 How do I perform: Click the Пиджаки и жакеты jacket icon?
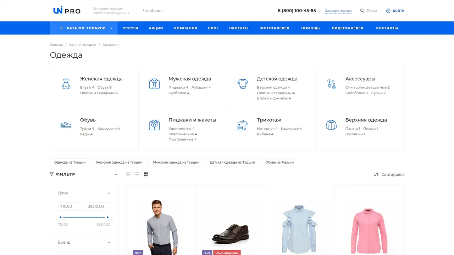[x=154, y=125]
